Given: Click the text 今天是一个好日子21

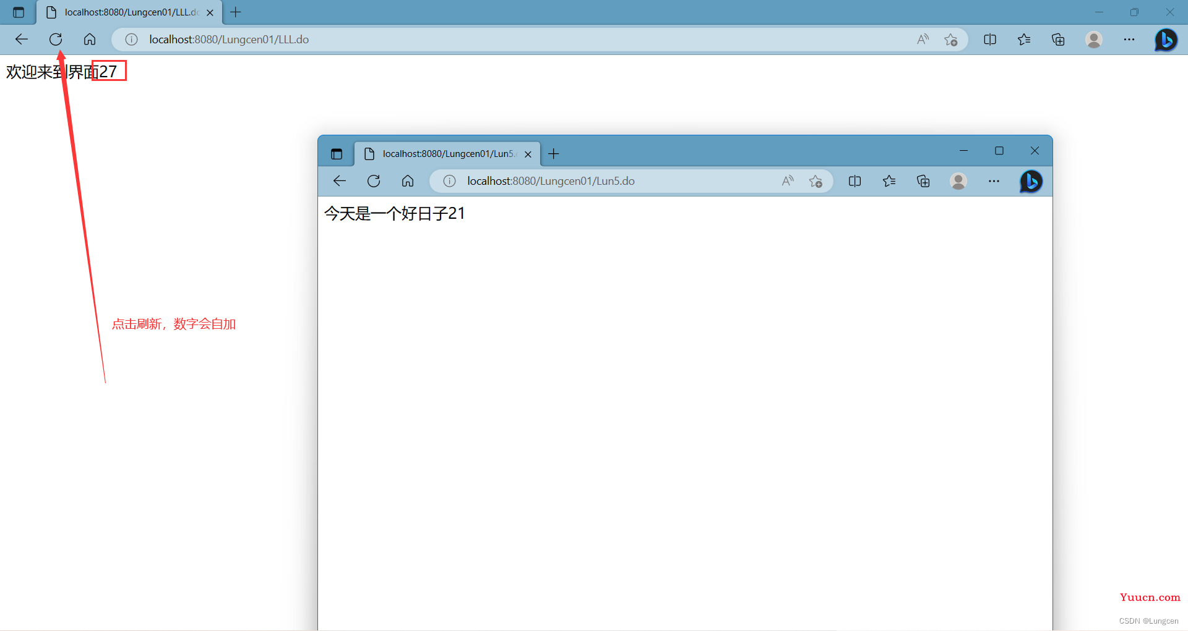Looking at the screenshot, I should click(x=394, y=214).
